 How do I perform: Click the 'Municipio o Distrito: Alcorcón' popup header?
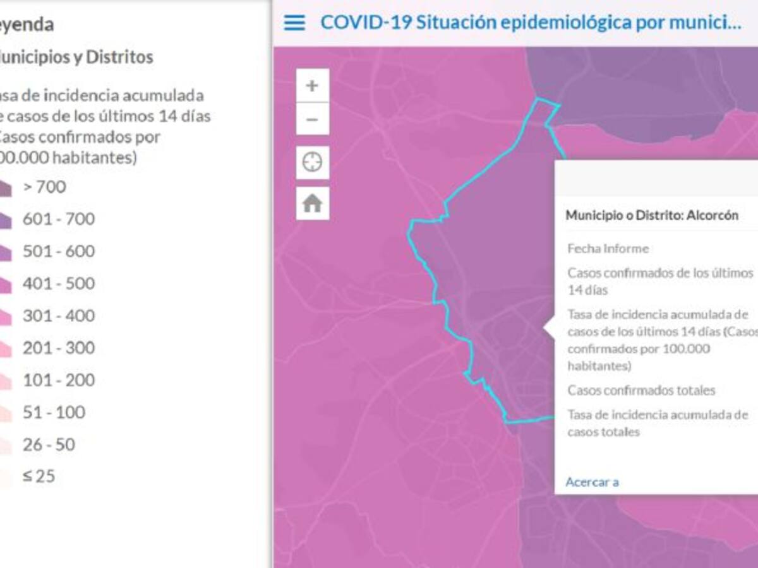coord(651,215)
